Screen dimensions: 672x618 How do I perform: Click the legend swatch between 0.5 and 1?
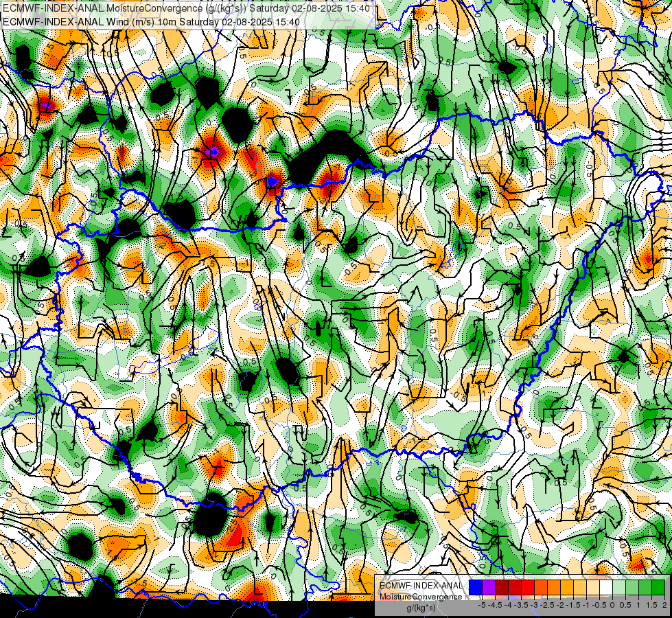pyautogui.click(x=632, y=587)
